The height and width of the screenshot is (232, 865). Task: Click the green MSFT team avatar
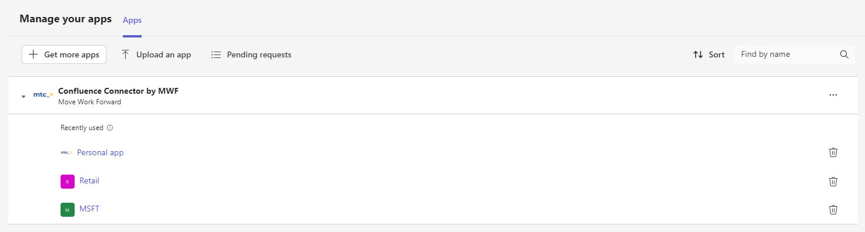(68, 210)
